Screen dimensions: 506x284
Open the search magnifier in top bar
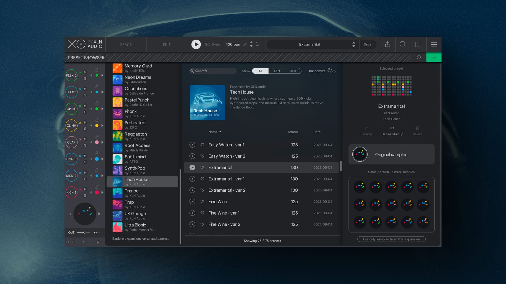(x=403, y=44)
